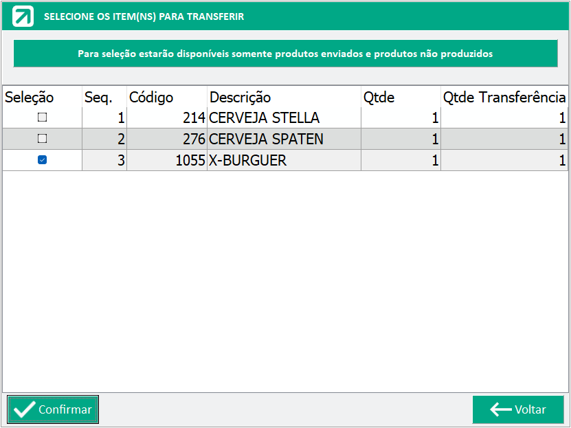This screenshot has height=428, width=571.
Task: Select the CERVEJA SPATEN description cell
Action: pos(284,139)
